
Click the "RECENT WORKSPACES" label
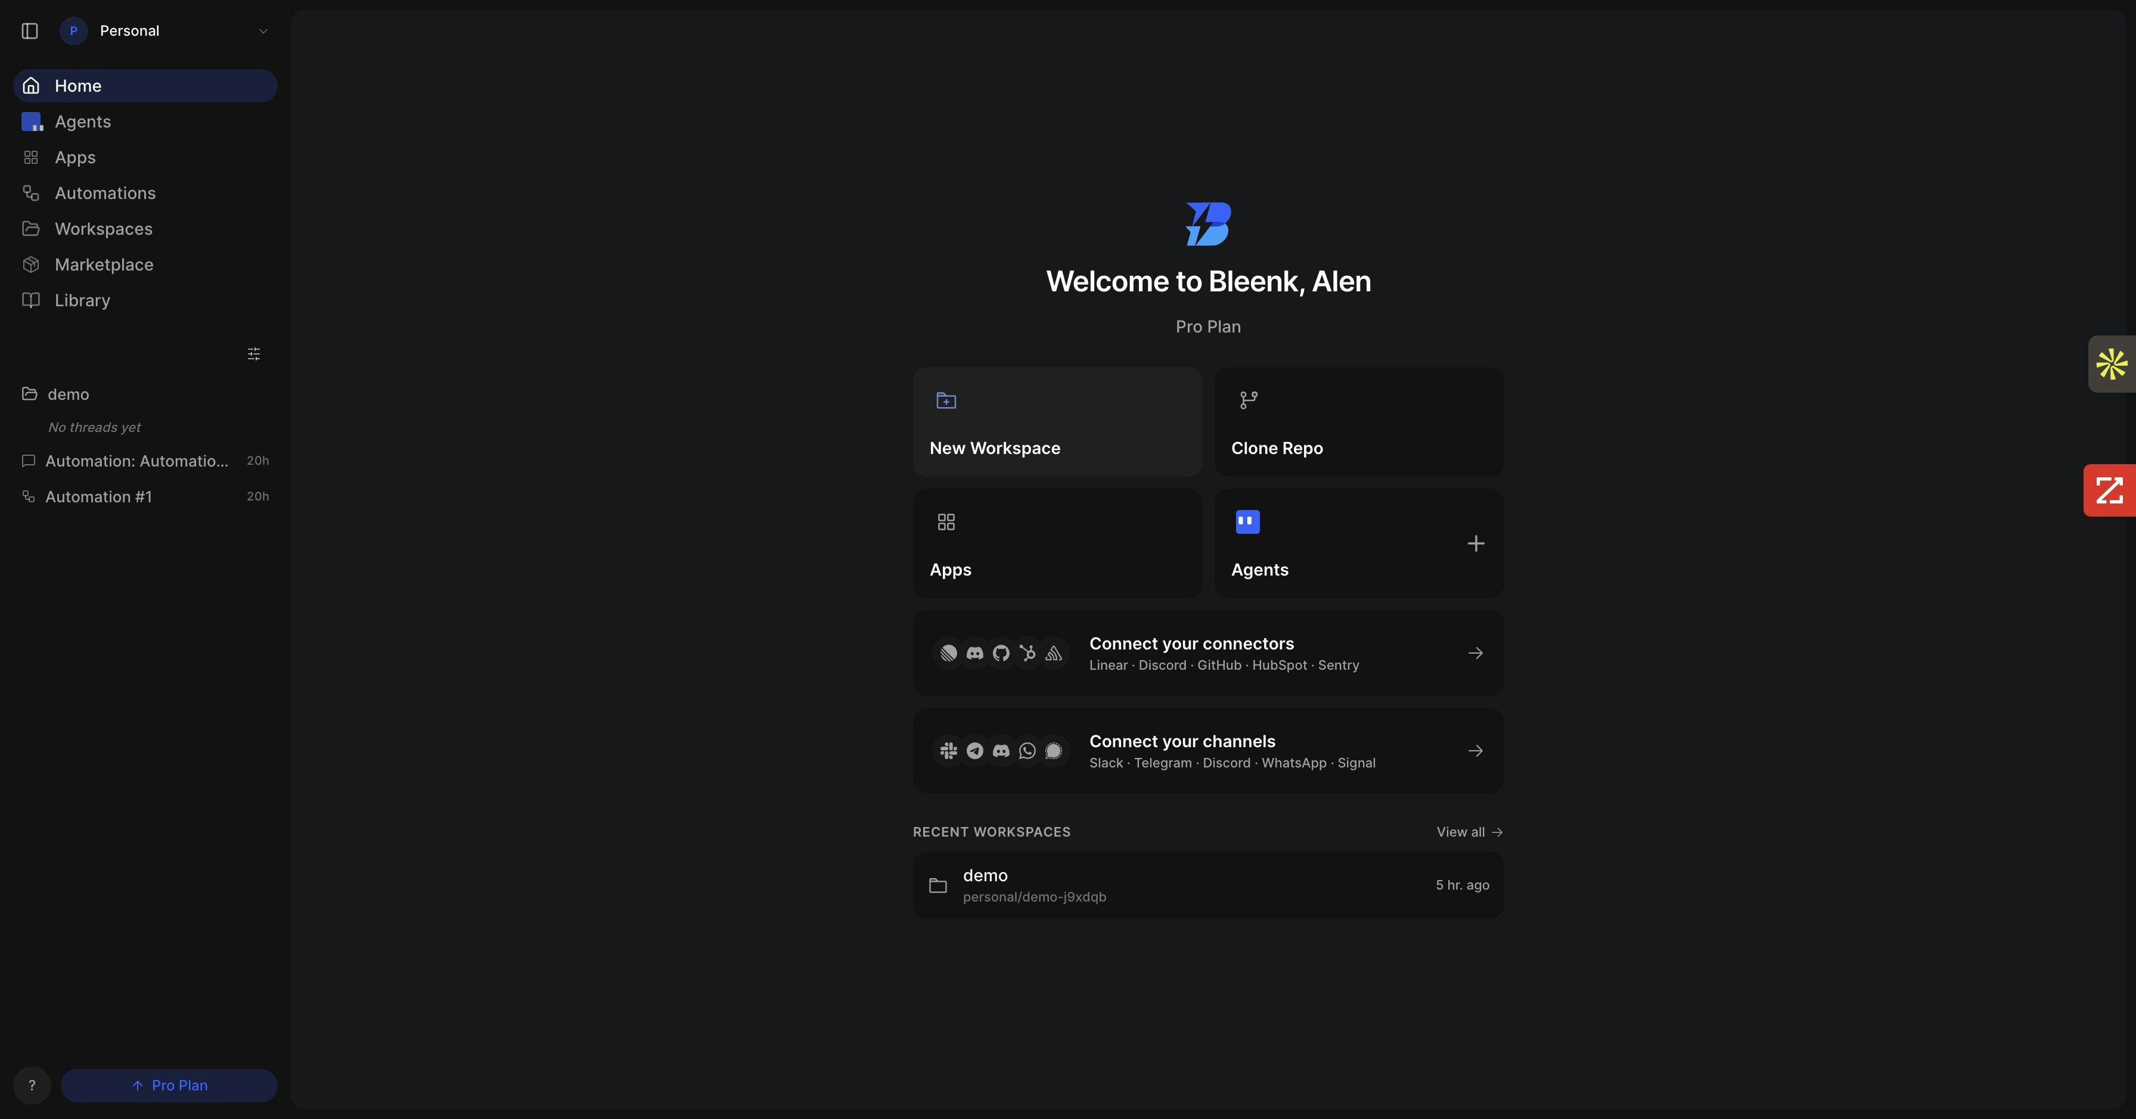tap(992, 832)
